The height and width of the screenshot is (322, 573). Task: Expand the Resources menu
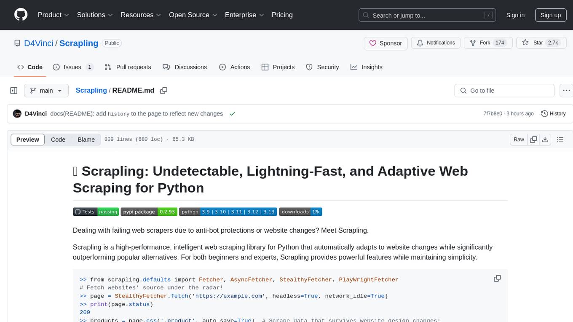[141, 15]
